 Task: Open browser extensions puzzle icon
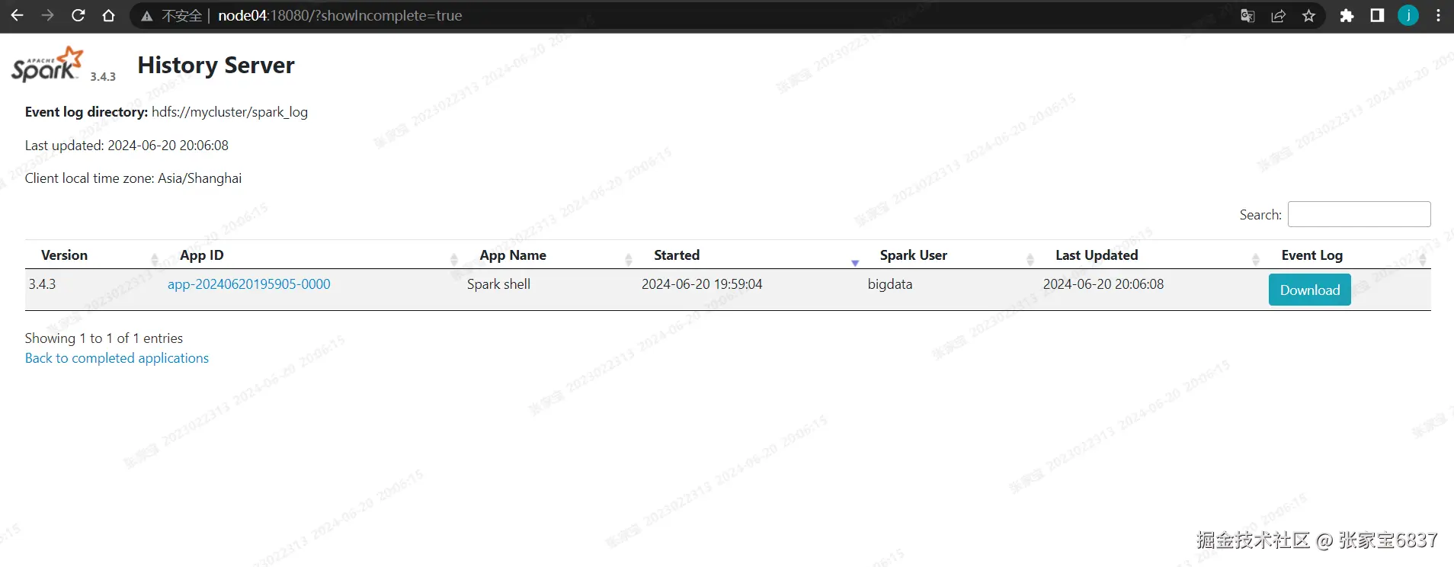pyautogui.click(x=1347, y=16)
